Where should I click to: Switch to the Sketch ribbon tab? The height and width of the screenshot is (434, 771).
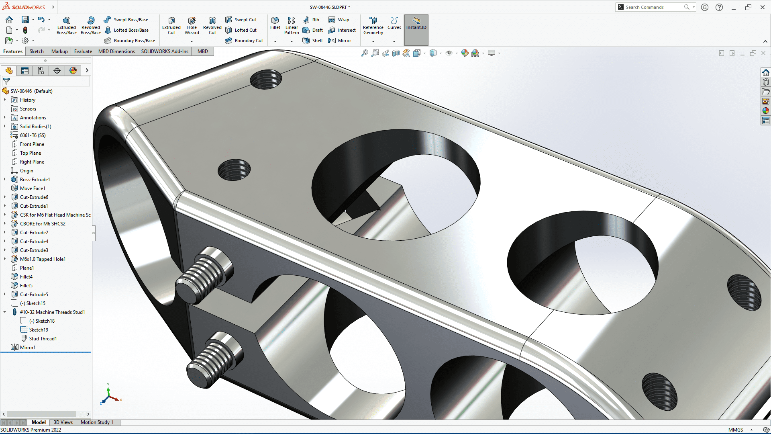coord(36,51)
